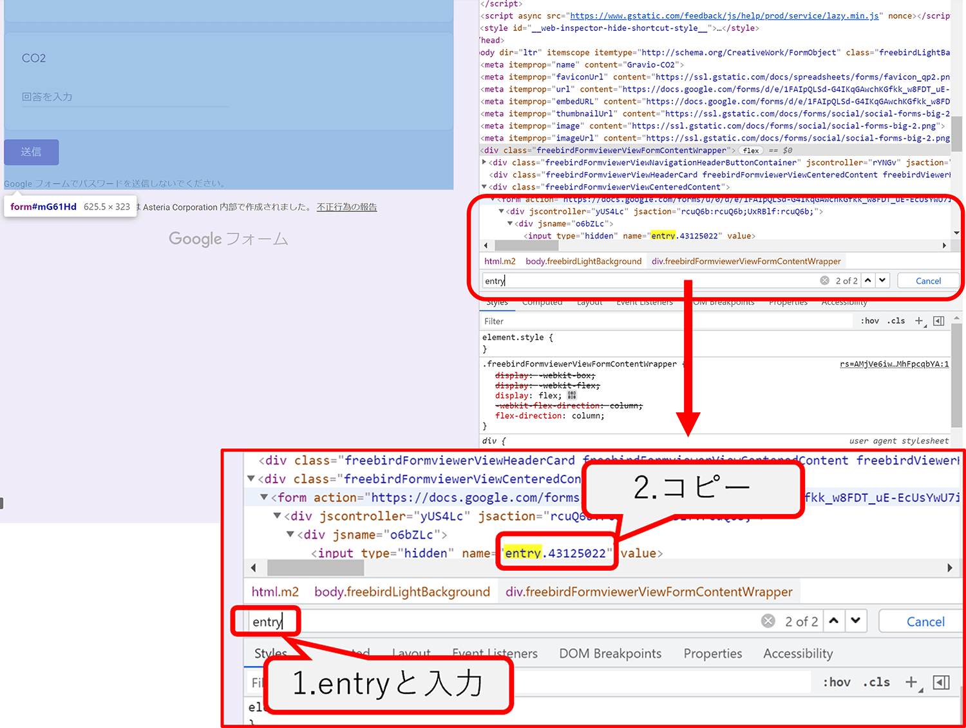The height and width of the screenshot is (728, 966).
Task: Click the highlighted entry.43125022 name in enlarged inset
Action: pos(555,553)
